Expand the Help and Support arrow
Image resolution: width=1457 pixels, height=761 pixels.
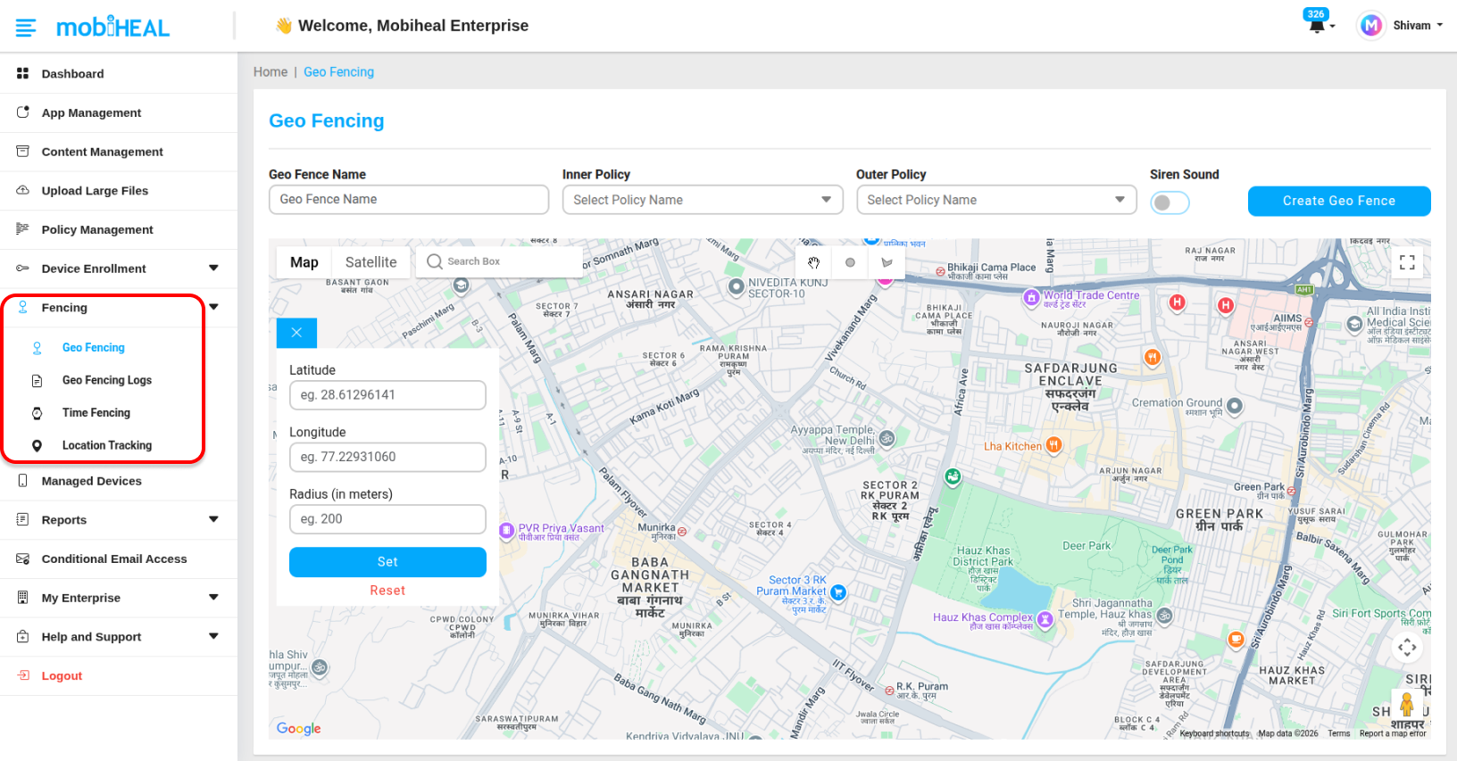pos(213,636)
